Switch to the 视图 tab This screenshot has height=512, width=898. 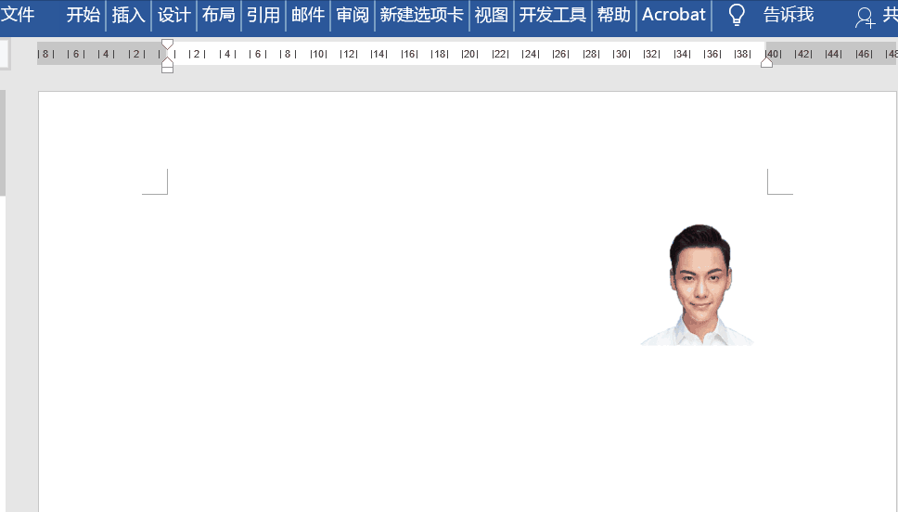click(x=491, y=14)
